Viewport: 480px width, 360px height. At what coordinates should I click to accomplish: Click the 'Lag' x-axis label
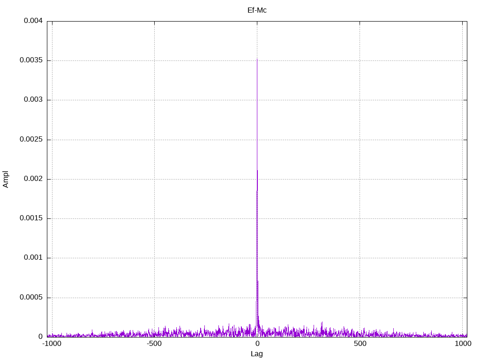[x=257, y=354]
